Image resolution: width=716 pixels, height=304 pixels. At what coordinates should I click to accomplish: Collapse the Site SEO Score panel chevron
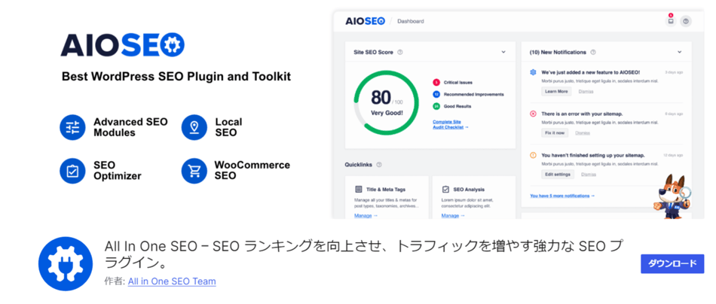pyautogui.click(x=503, y=52)
